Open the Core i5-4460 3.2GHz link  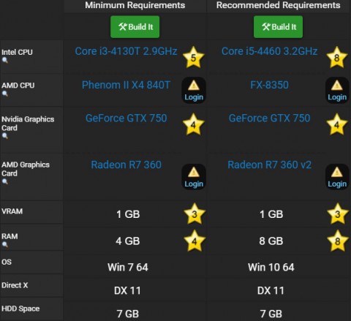(x=269, y=51)
